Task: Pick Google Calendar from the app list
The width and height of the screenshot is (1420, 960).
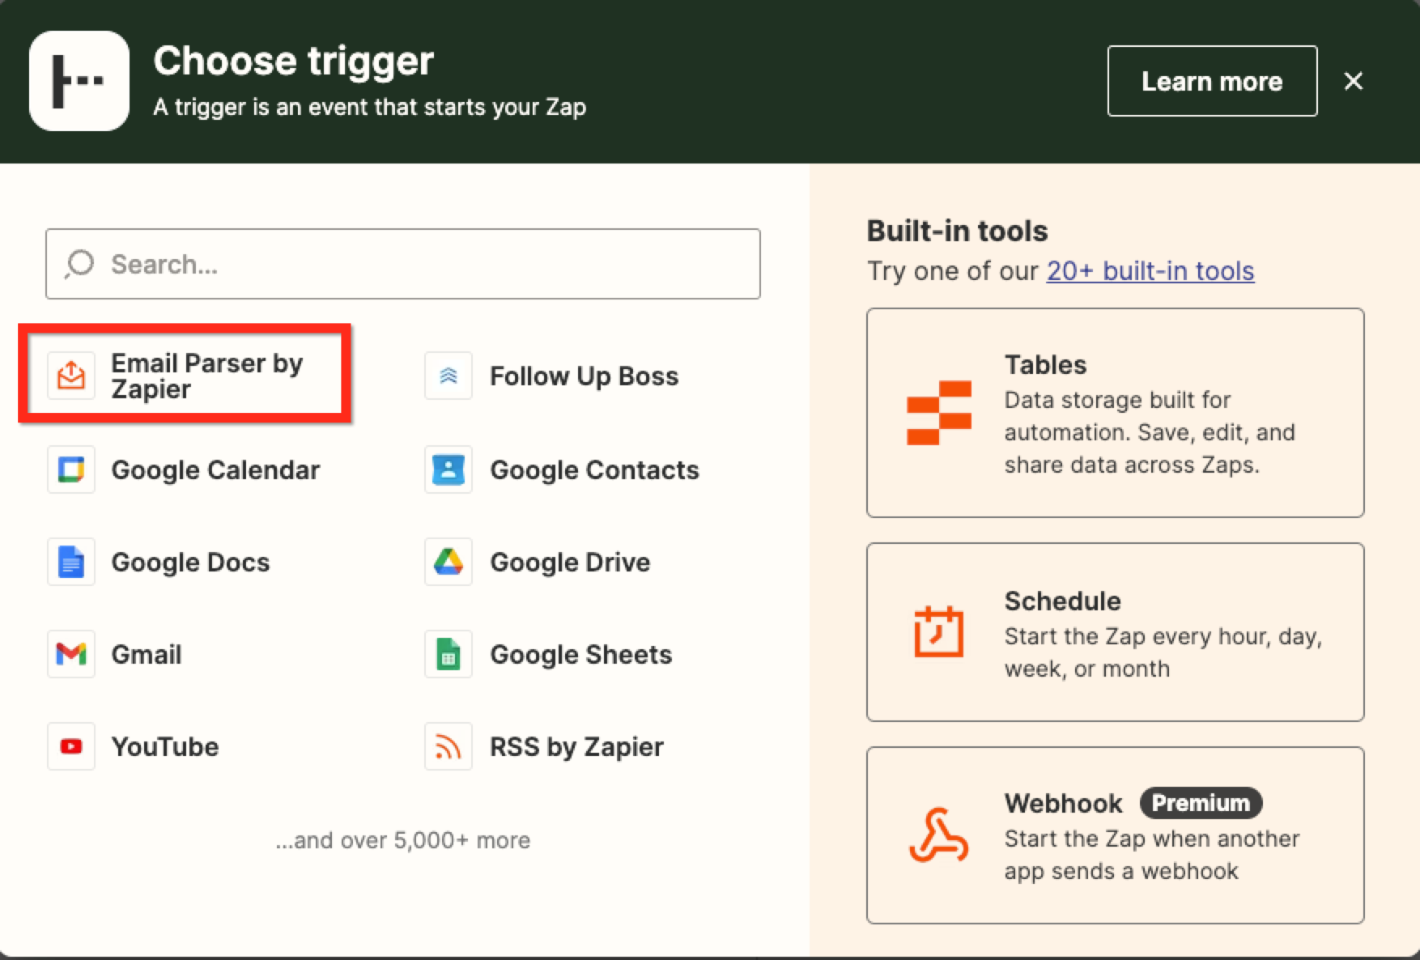Action: (215, 469)
